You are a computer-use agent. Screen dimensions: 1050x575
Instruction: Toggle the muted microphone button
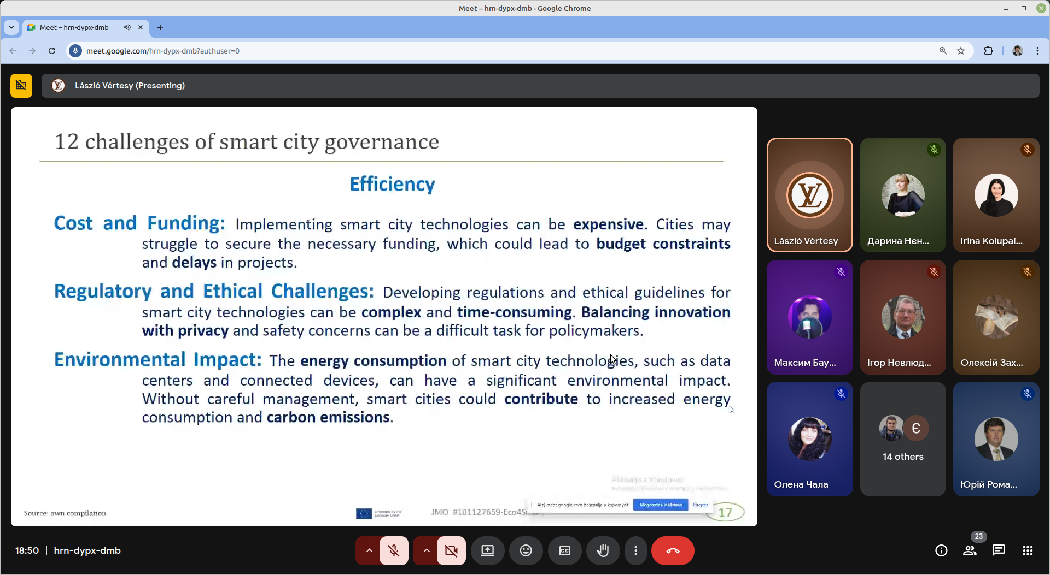394,550
